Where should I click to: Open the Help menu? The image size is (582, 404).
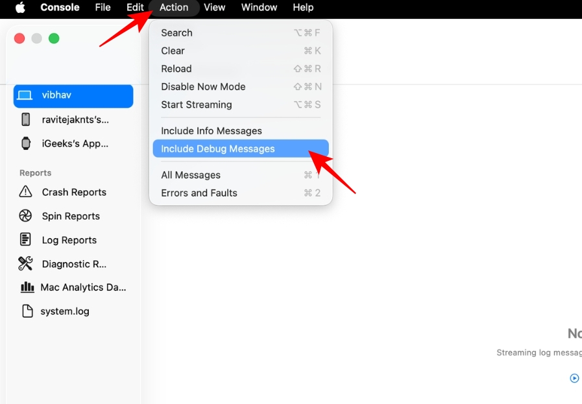coord(303,7)
